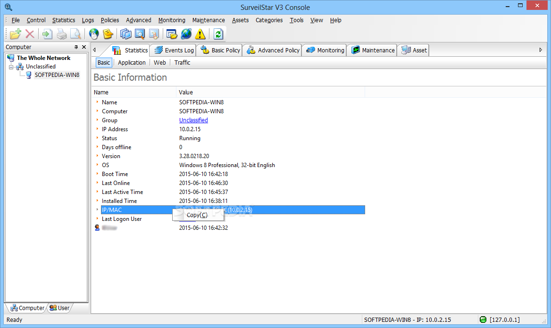This screenshot has width=551, height=328.
Task: Switch to the Monitoring tab
Action: tap(326, 50)
